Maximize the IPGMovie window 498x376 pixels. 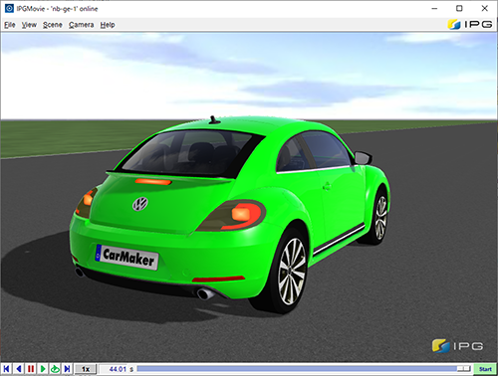[459, 9]
